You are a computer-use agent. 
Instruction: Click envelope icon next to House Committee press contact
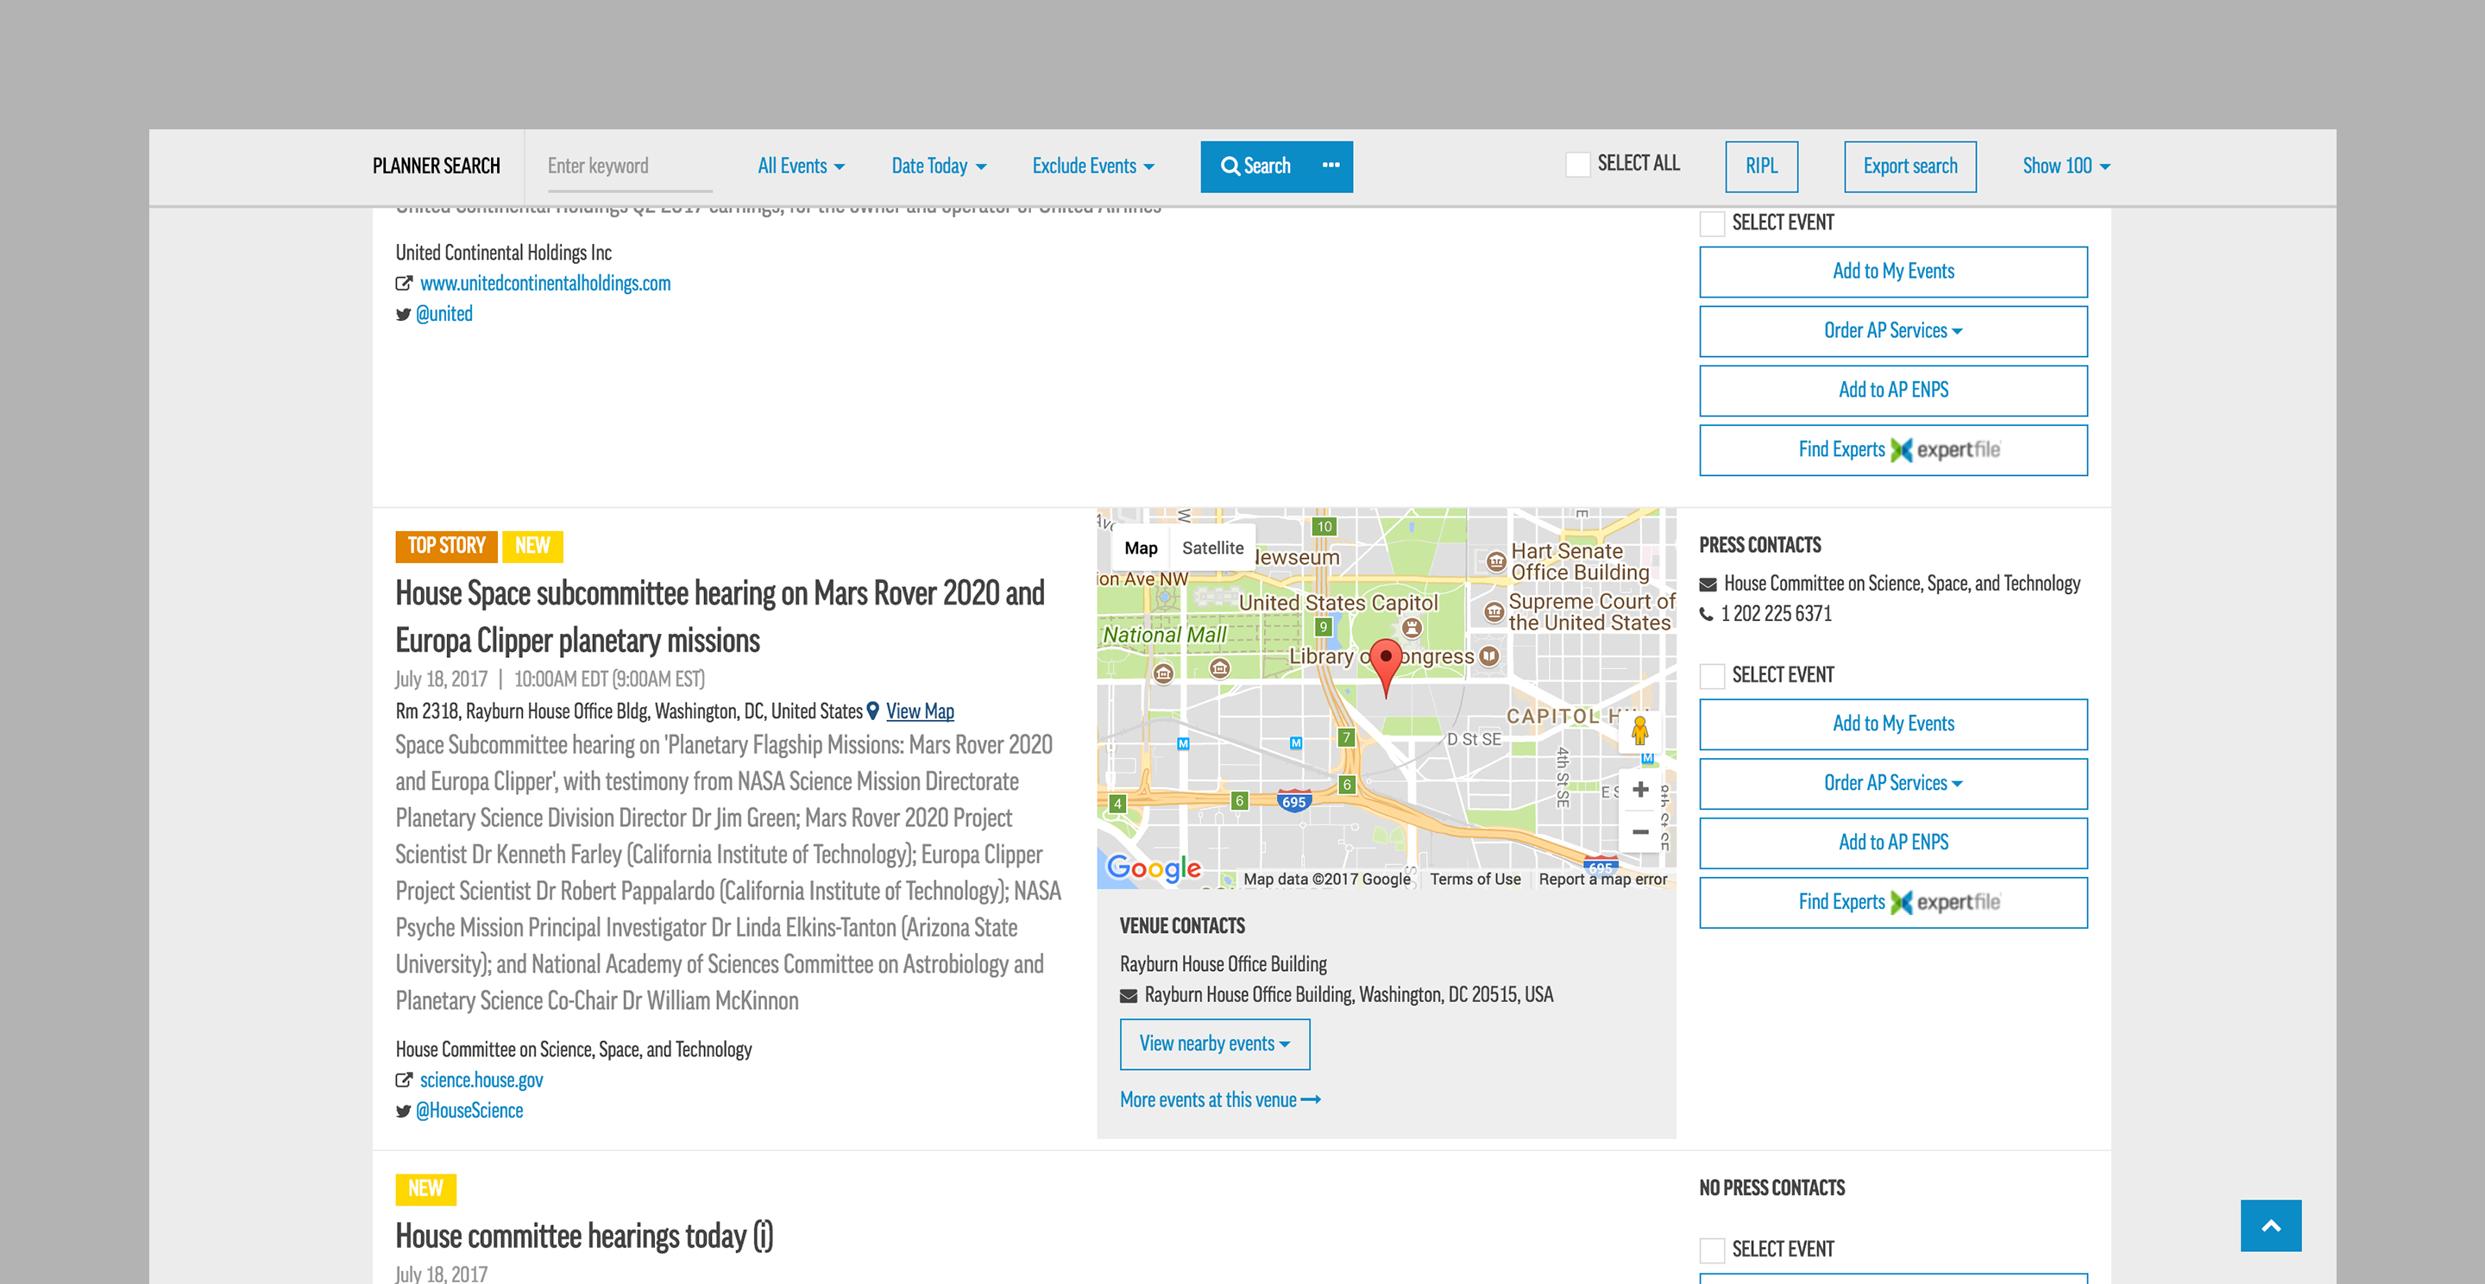click(x=1708, y=584)
